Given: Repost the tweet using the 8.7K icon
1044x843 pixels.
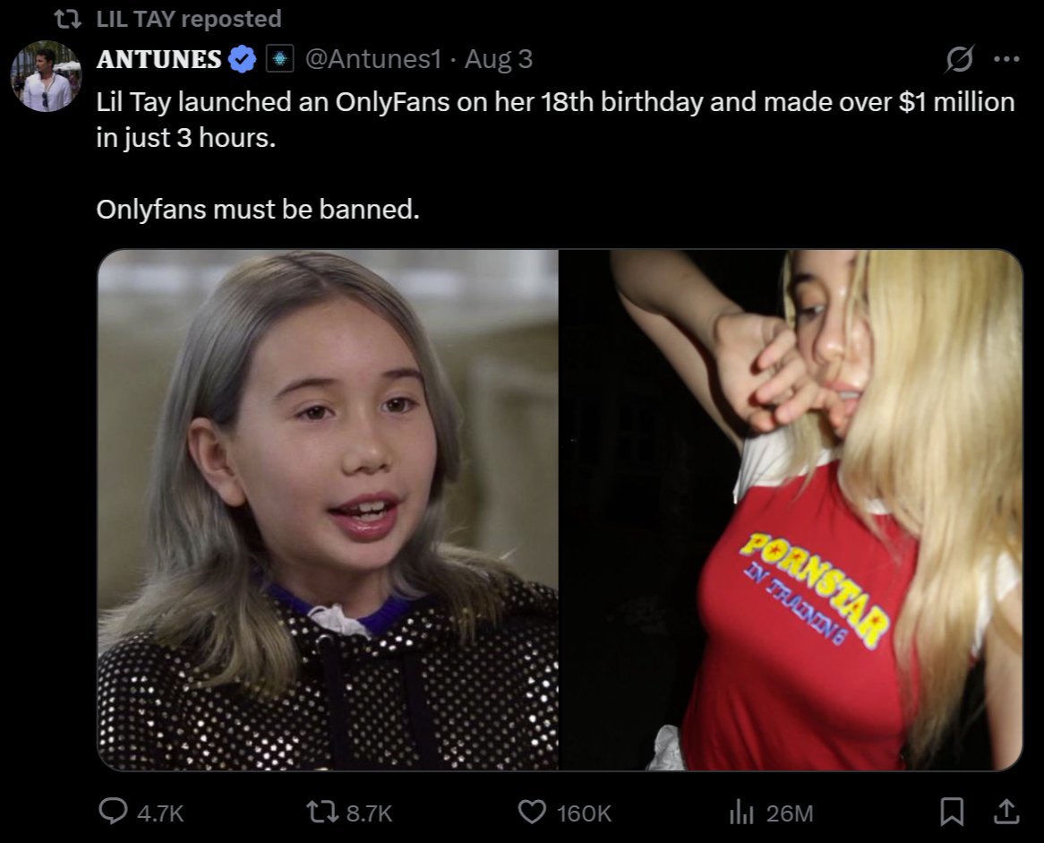Looking at the screenshot, I should [320, 813].
